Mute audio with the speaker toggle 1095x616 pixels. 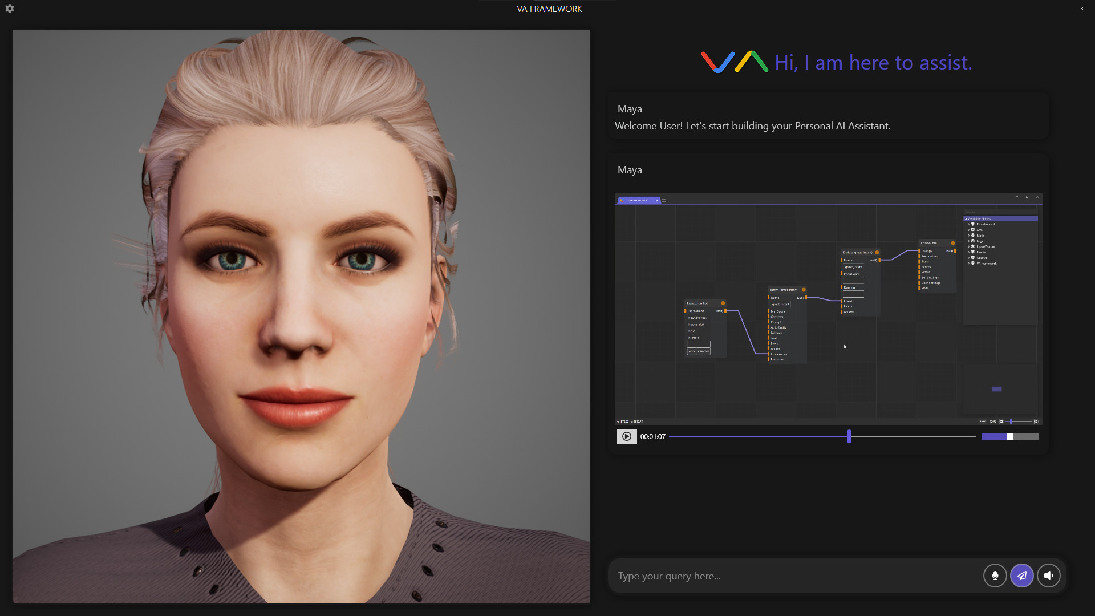(1049, 576)
